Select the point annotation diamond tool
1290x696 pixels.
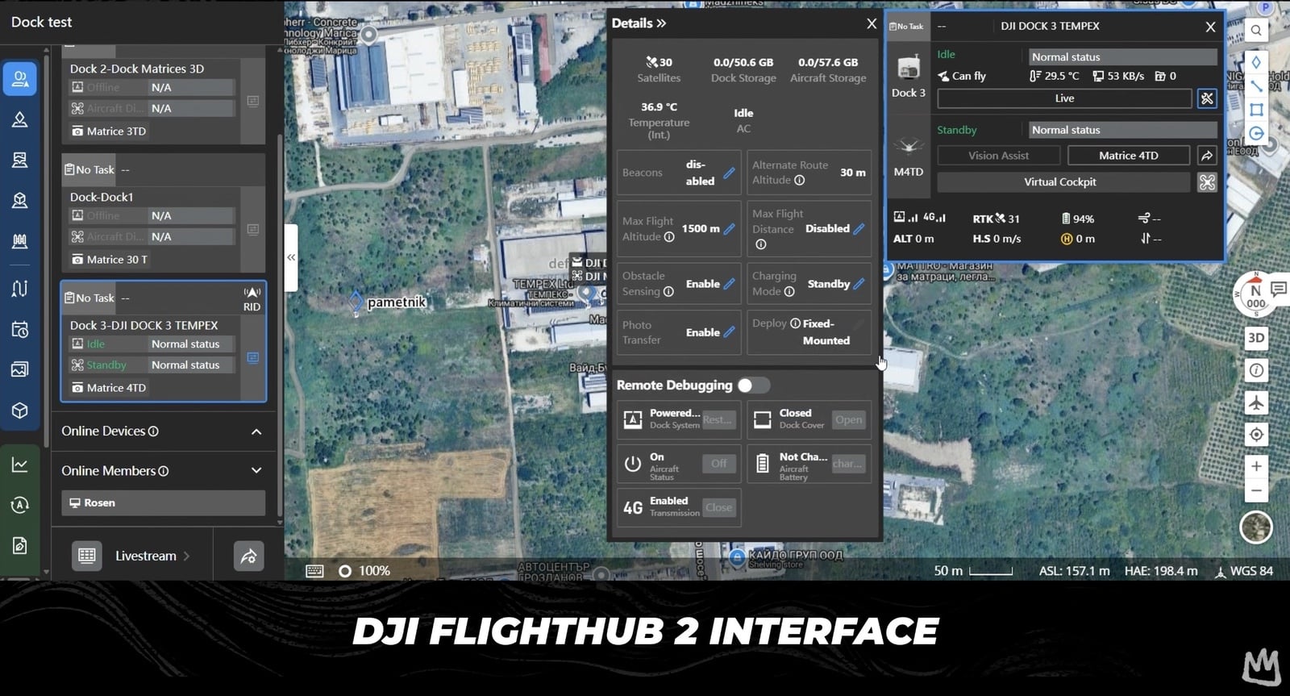point(1256,62)
